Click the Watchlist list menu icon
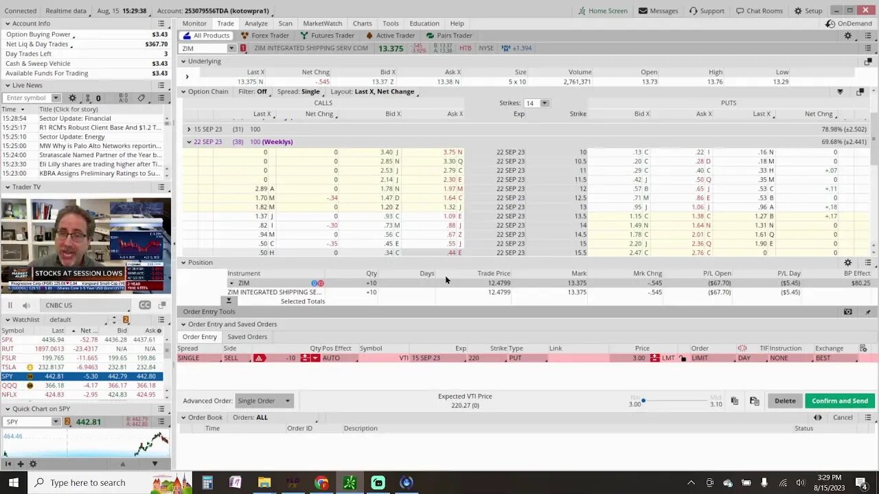 161,320
